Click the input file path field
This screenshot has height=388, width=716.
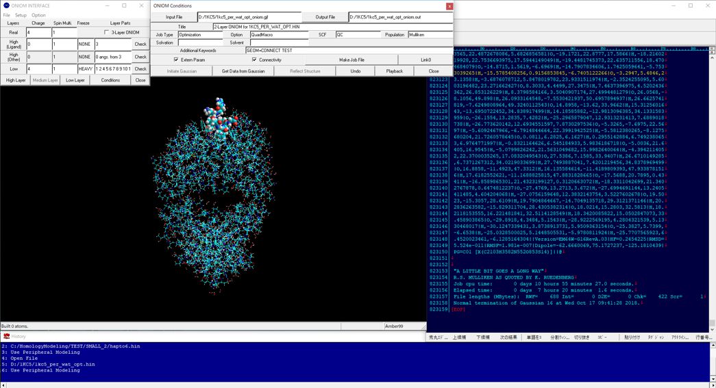(x=249, y=17)
